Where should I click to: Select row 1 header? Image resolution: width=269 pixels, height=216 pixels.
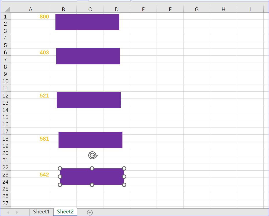[5, 16]
